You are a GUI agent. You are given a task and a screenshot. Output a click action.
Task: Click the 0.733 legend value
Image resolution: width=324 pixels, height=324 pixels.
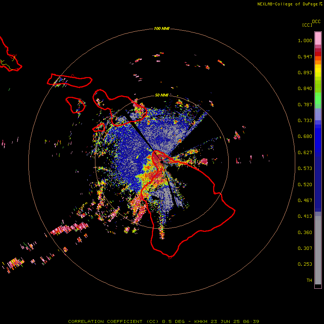(305, 121)
